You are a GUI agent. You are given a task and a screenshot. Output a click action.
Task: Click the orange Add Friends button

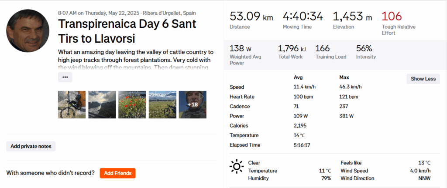tap(118, 173)
